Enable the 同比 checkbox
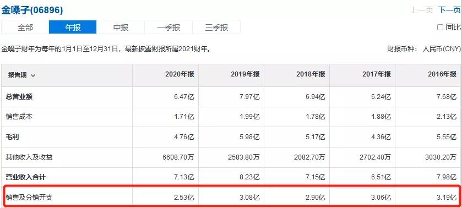The width and height of the screenshot is (462, 208). [440, 28]
